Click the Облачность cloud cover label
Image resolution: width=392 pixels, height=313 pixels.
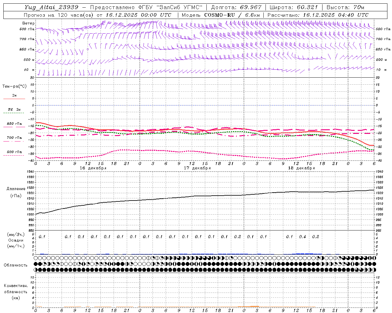(16, 265)
